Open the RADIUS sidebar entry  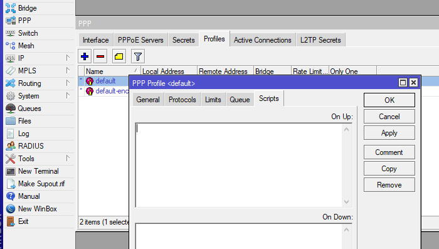(39, 146)
